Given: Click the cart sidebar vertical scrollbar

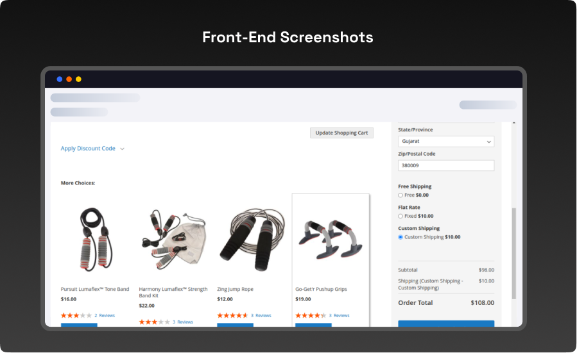Looking at the screenshot, I should 513,253.
